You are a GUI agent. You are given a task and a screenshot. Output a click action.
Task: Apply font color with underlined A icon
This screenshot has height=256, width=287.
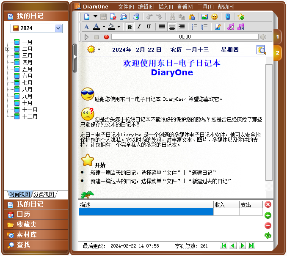[97, 27]
